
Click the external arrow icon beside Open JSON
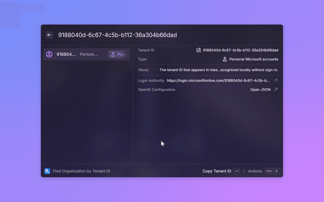(x=275, y=89)
